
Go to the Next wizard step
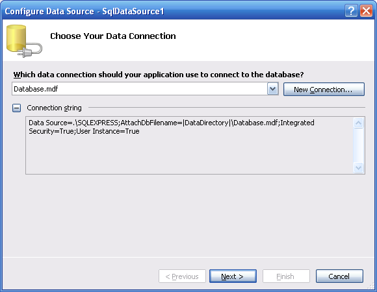(233, 276)
